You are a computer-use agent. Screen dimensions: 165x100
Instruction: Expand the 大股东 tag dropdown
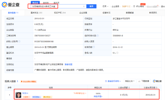26,97
